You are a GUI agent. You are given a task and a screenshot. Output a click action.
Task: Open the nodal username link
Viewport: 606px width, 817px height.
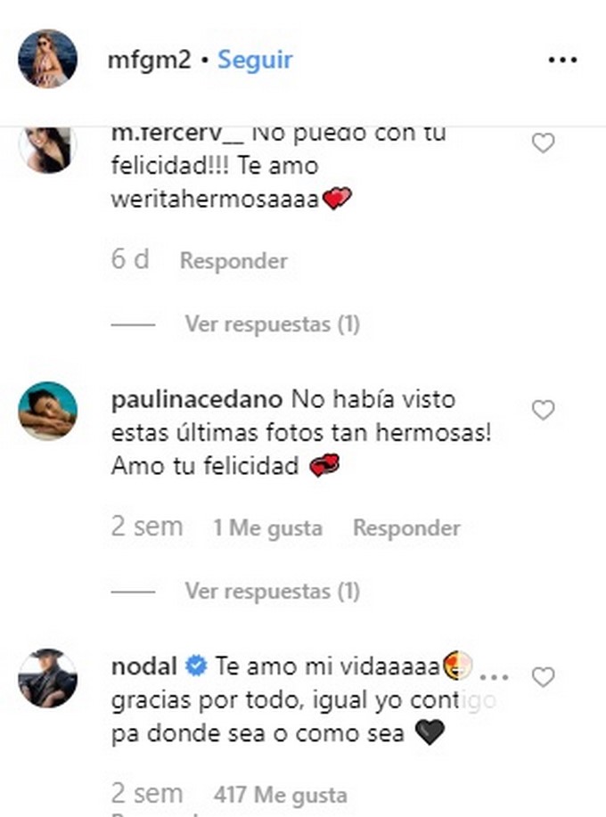tap(144, 666)
